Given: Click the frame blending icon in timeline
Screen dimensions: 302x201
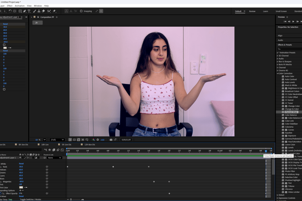Looking at the screenshot, I should click(54, 150).
